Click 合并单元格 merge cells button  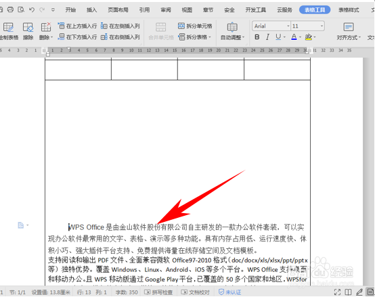coord(161,31)
